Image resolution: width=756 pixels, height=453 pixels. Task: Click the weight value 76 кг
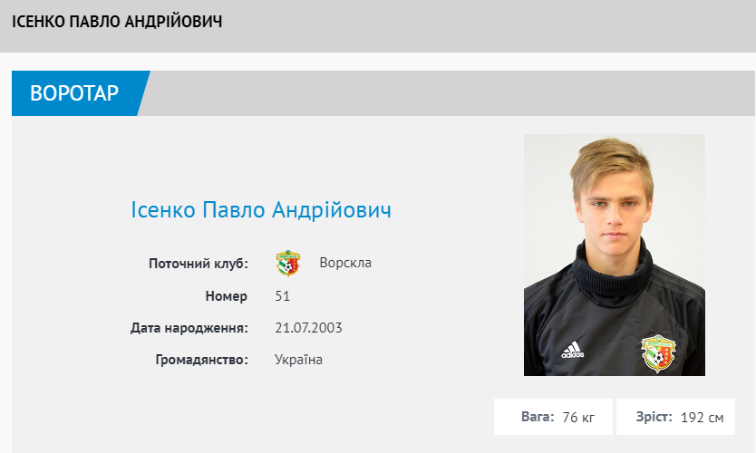(577, 418)
